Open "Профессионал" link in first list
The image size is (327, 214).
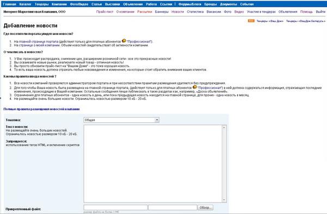(139, 41)
